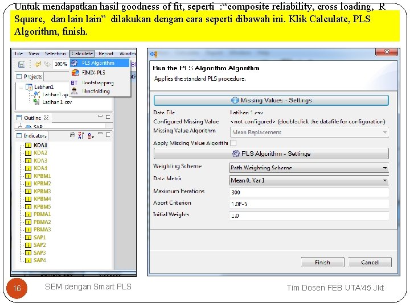Maximize the Indicators panel
This screenshot has width=410, height=307.
(x=108, y=135)
